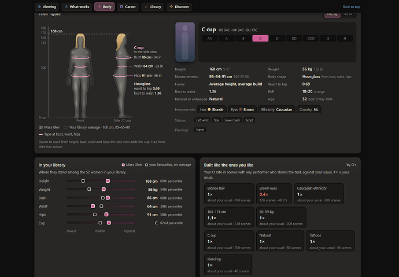
Task: Open the Piercings trait card
Action: [x=228, y=265]
